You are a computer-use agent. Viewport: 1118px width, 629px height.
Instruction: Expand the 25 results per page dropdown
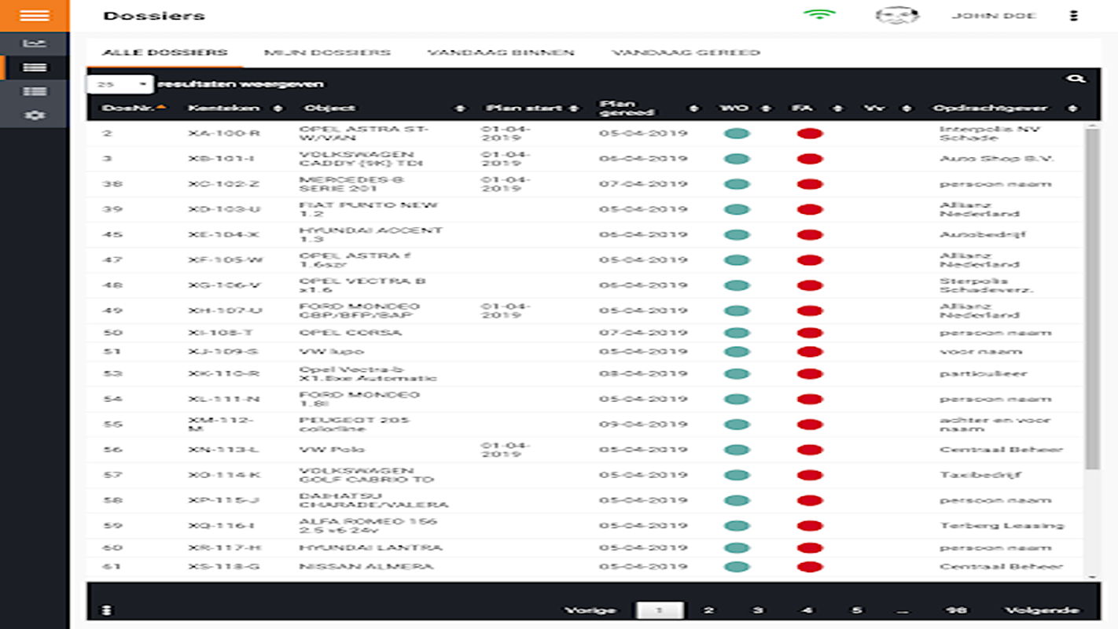[120, 84]
